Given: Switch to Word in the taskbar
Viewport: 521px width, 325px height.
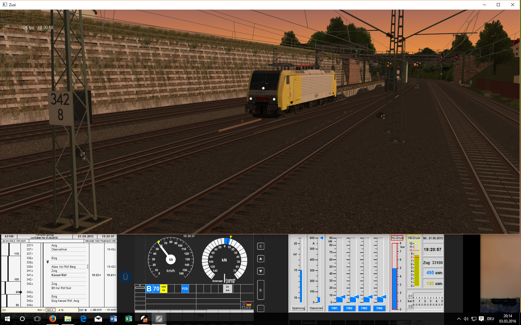Looking at the screenshot, I should coord(114,319).
